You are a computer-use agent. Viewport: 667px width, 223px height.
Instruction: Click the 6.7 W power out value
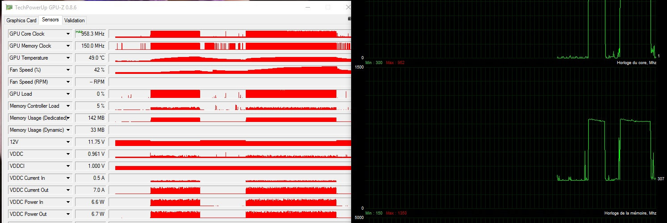click(91, 214)
